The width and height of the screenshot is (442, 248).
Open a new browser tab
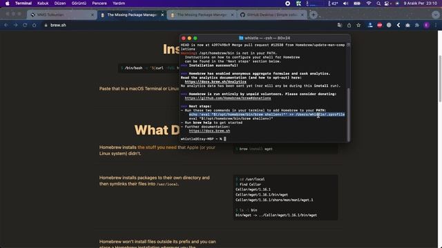pos(314,14)
